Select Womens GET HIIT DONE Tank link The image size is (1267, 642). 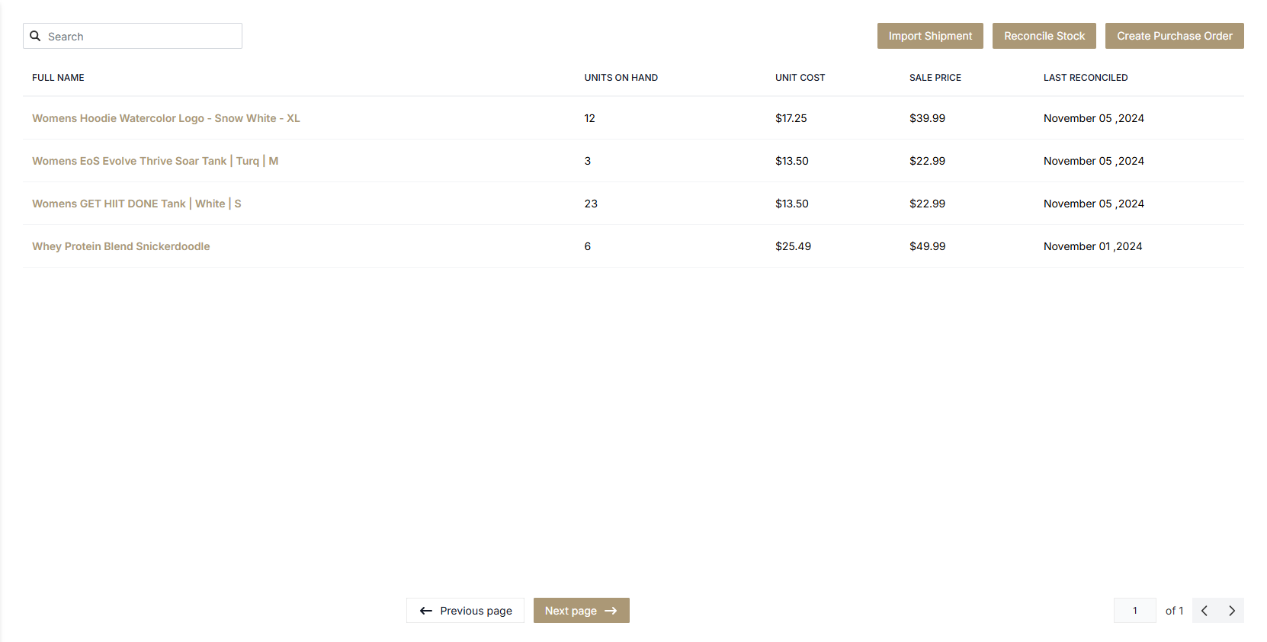pyautogui.click(x=136, y=204)
